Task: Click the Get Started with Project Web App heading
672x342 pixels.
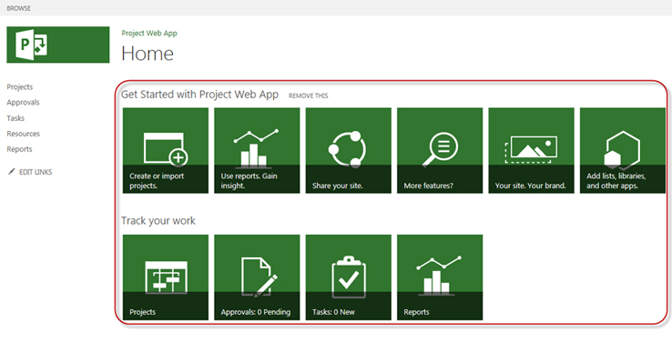Action: (x=199, y=95)
